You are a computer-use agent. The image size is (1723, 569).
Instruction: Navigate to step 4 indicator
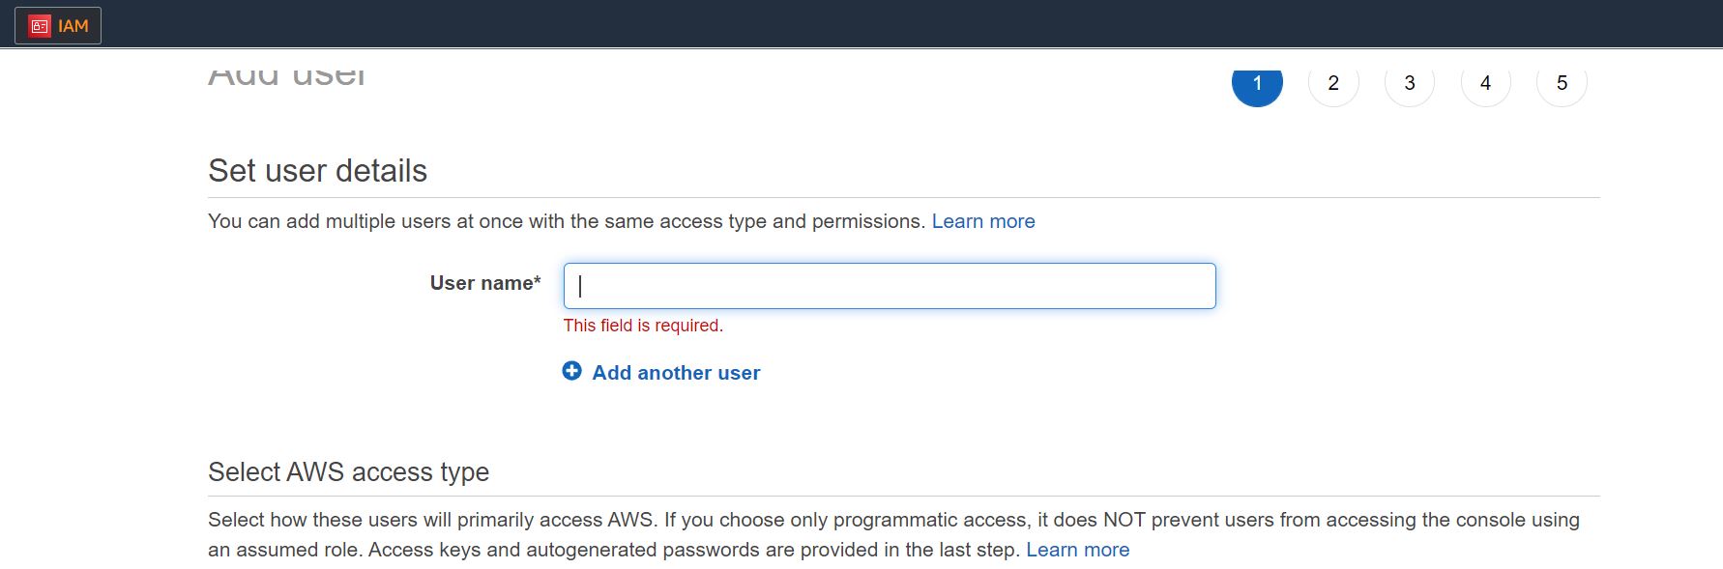tap(1486, 84)
